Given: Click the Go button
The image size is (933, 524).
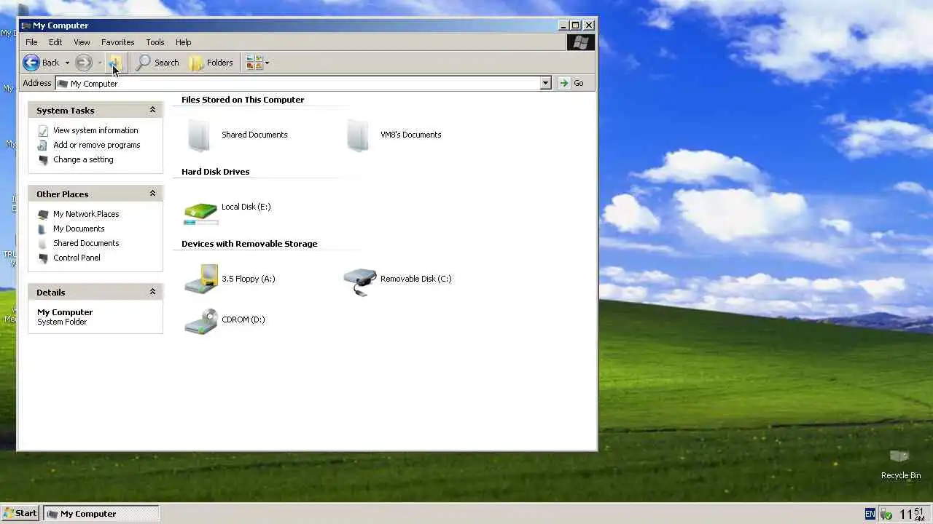Looking at the screenshot, I should pyautogui.click(x=571, y=84).
